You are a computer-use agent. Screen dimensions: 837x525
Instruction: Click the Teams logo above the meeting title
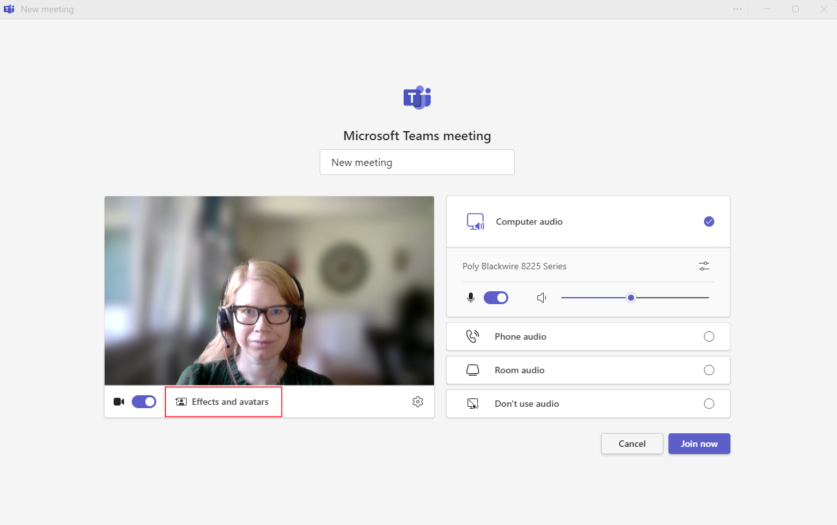(x=417, y=98)
